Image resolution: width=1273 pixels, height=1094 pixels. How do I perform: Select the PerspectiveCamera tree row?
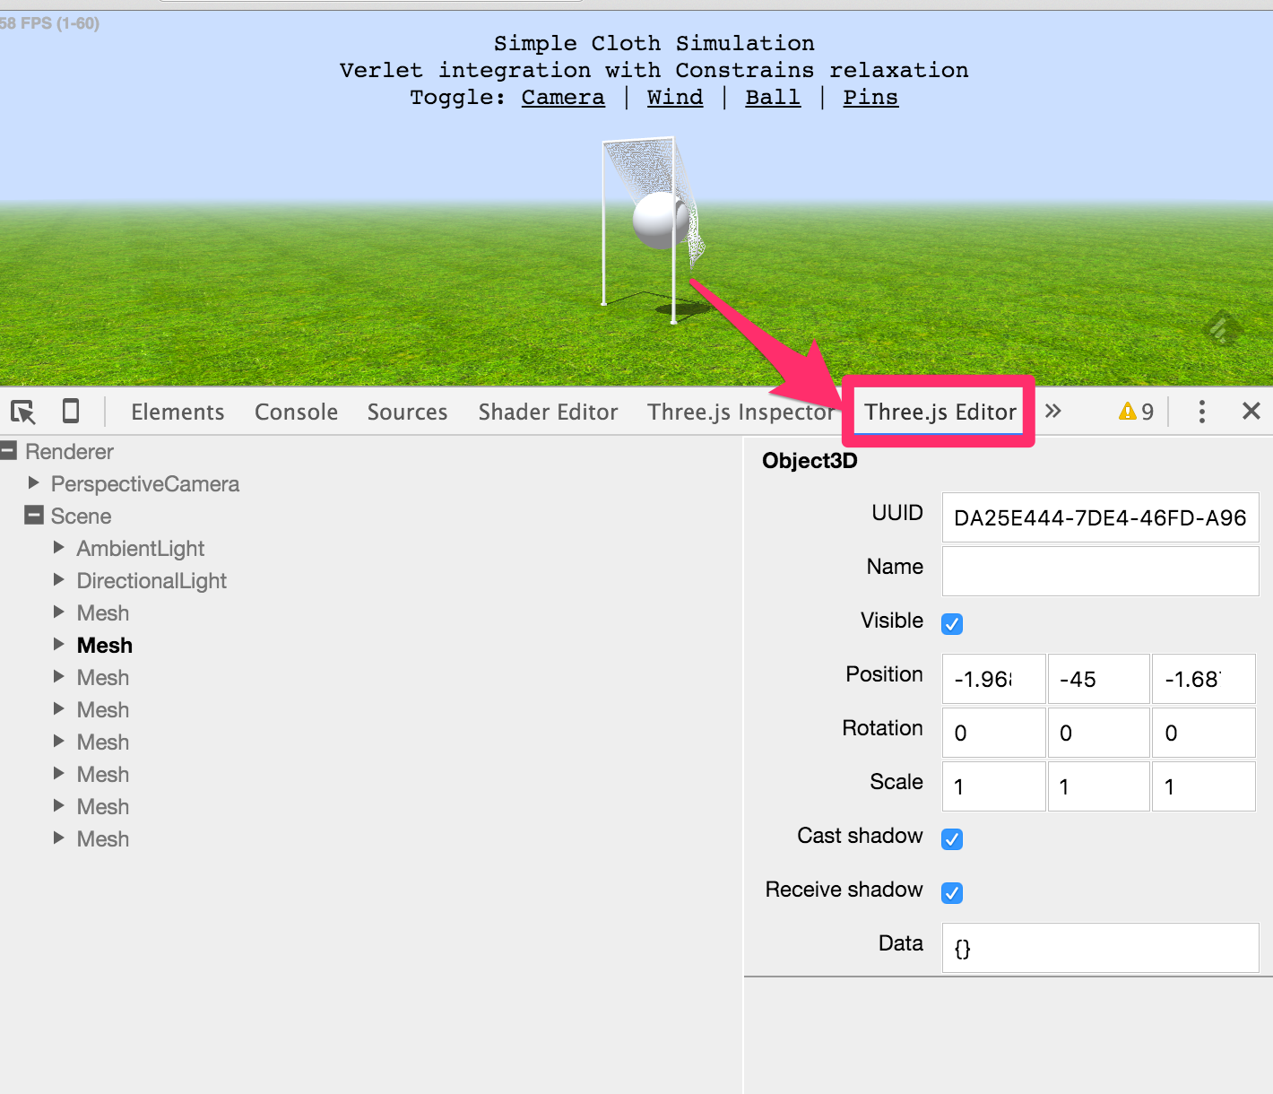tap(145, 483)
